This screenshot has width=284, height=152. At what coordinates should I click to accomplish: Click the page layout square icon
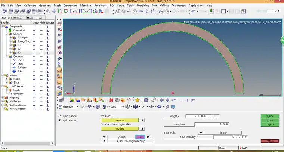223,12
